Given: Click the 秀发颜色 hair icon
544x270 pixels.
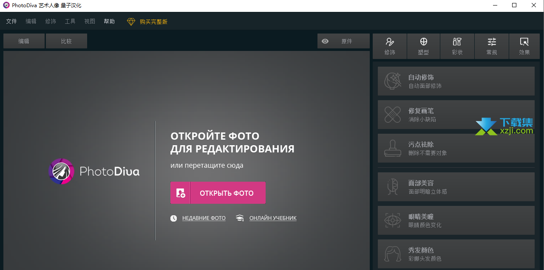Looking at the screenshot, I should [393, 254].
